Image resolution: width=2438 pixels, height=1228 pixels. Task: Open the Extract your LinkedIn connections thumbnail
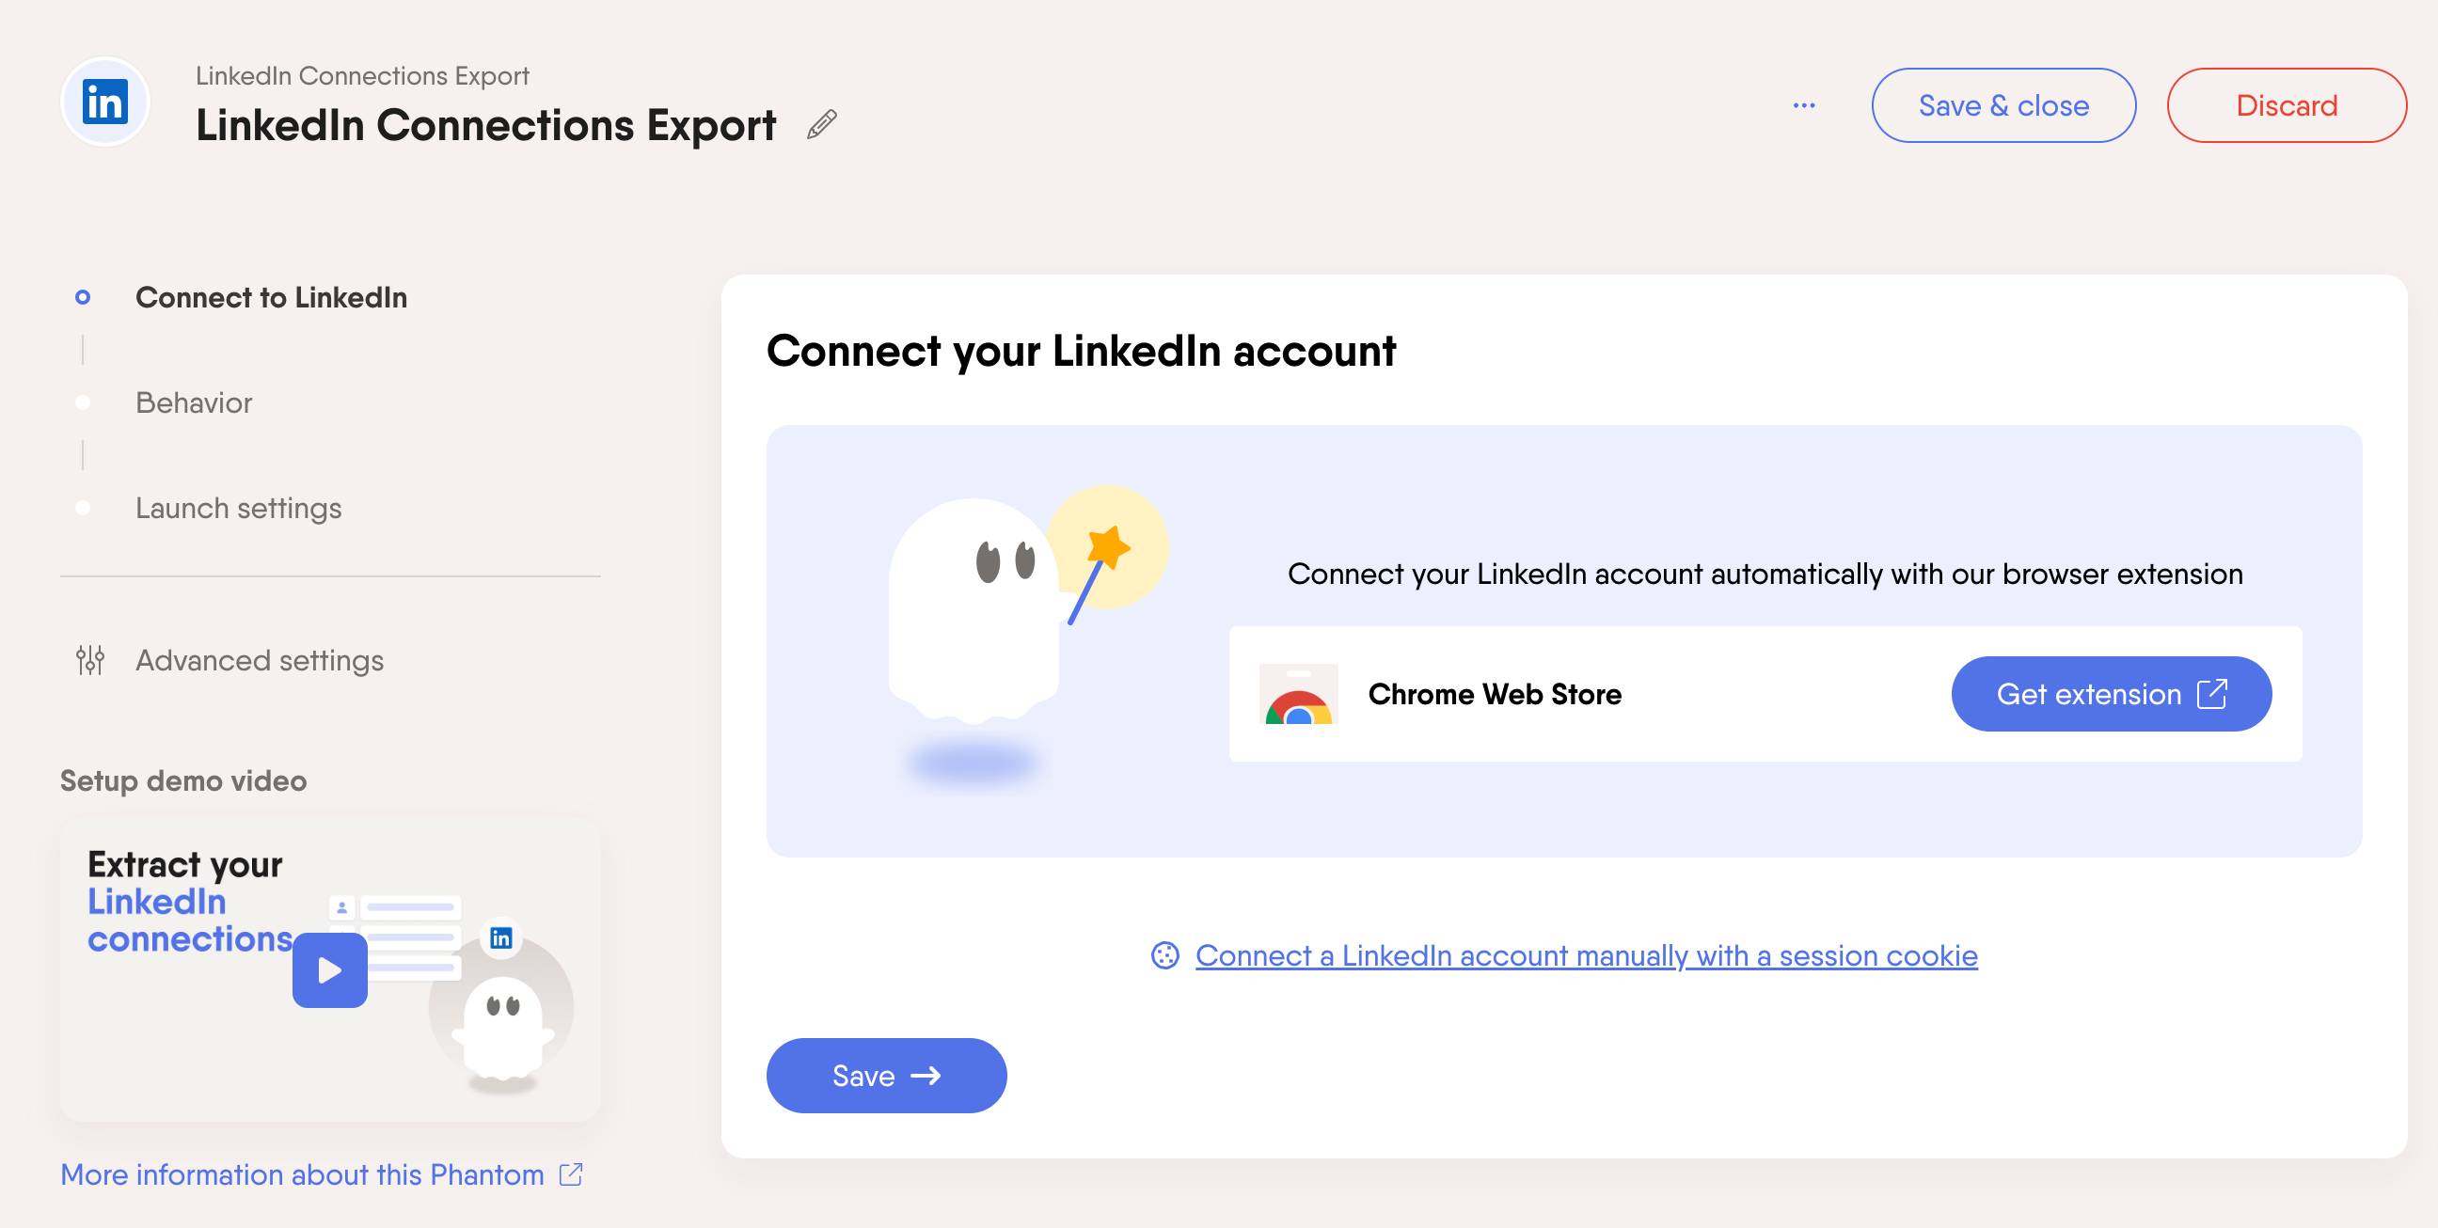330,970
